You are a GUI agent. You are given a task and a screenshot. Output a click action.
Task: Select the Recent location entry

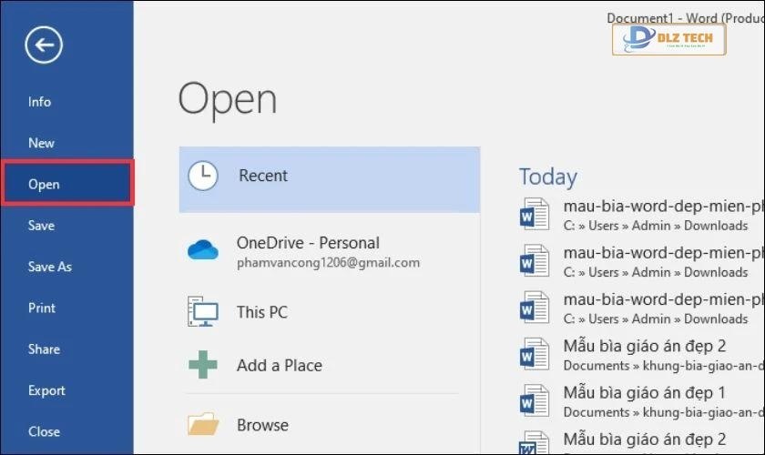click(330, 179)
